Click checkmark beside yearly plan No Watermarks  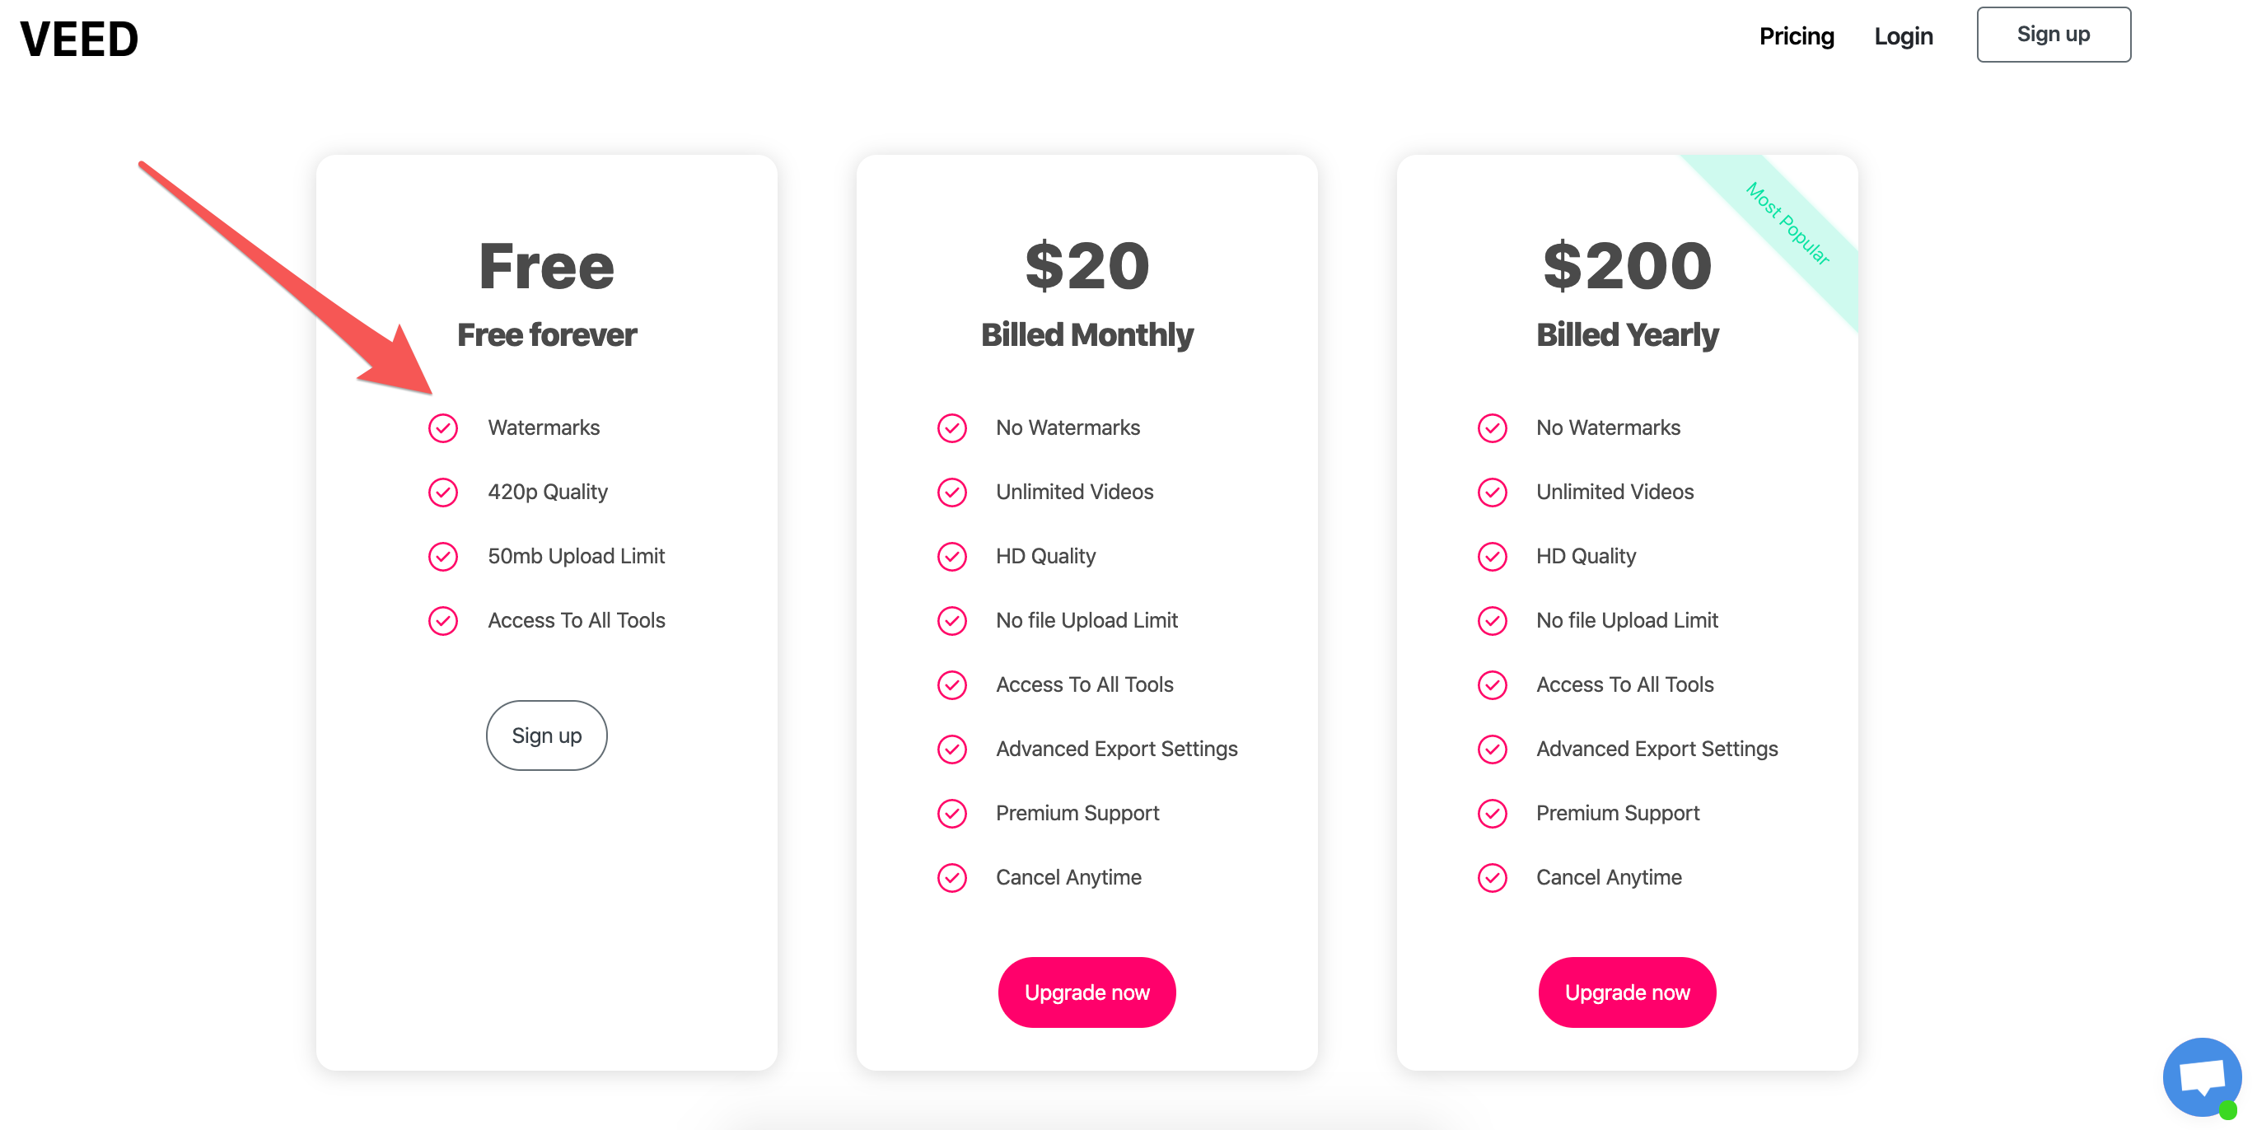[x=1492, y=428]
